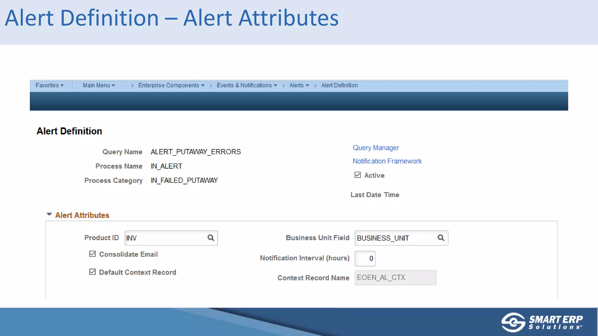
Task: Open the Main Menu dropdown
Action: point(99,85)
